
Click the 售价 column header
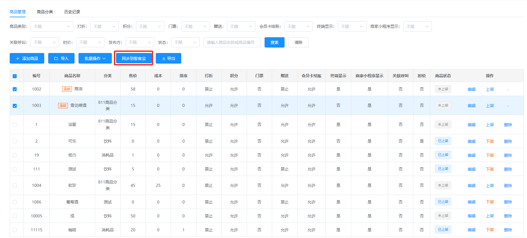tap(133, 76)
